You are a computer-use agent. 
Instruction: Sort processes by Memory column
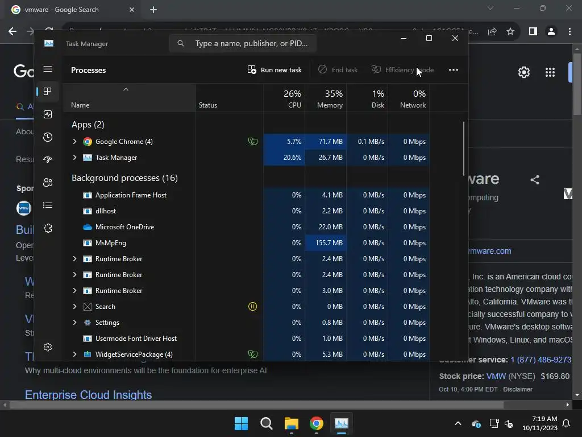[x=326, y=98]
